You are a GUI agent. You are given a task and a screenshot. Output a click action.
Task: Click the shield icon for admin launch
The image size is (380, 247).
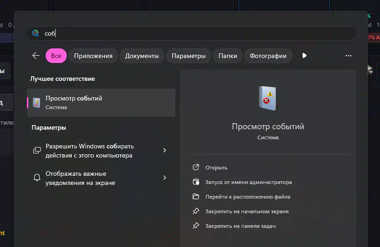point(196,182)
